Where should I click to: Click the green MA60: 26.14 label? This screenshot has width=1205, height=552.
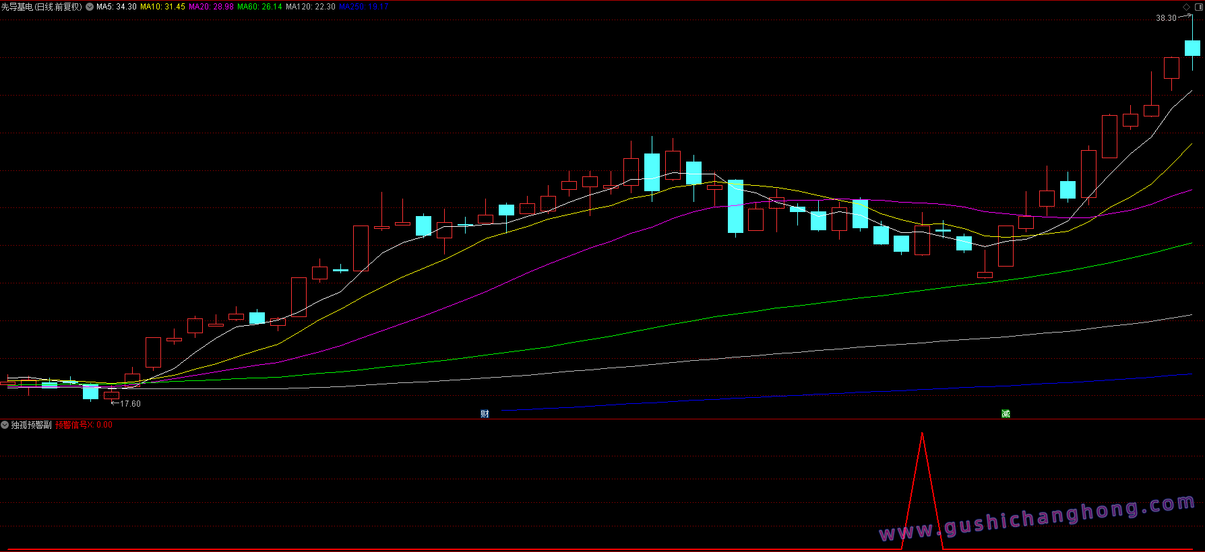(259, 7)
